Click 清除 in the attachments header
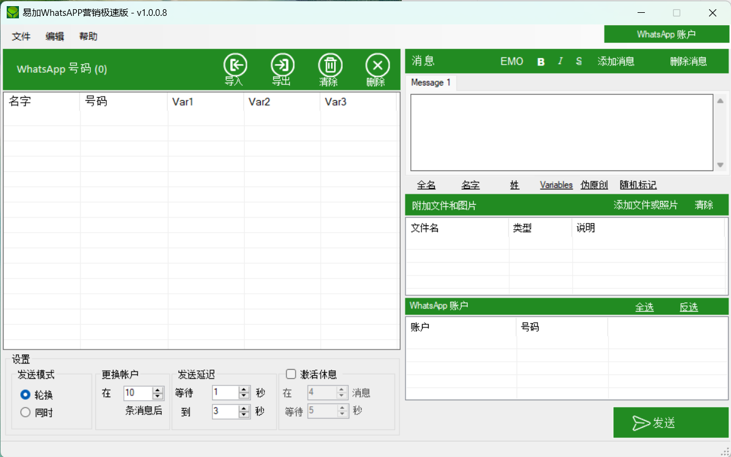The image size is (731, 457). coord(704,205)
